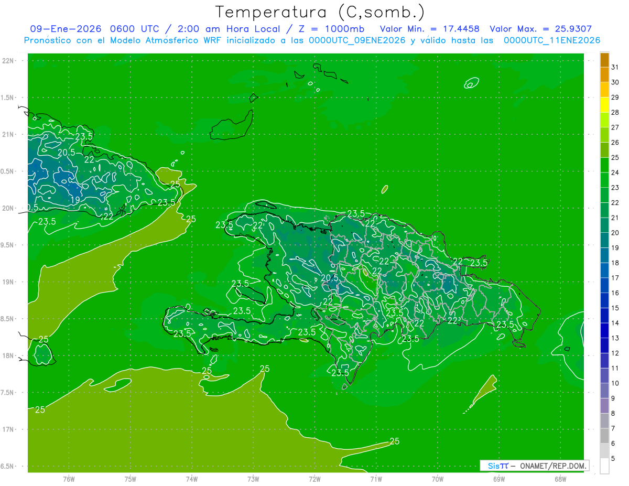The image size is (629, 486).
Task: Click the '0000UTC_11ENE2026' valid-until text
Action: [551, 40]
